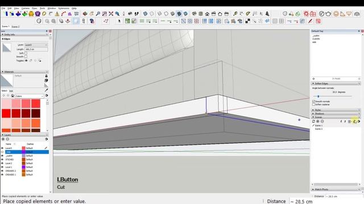Screen dimensions: 364x204
Task: Click the Soften Edges angle slider handle
Action: point(318,96)
